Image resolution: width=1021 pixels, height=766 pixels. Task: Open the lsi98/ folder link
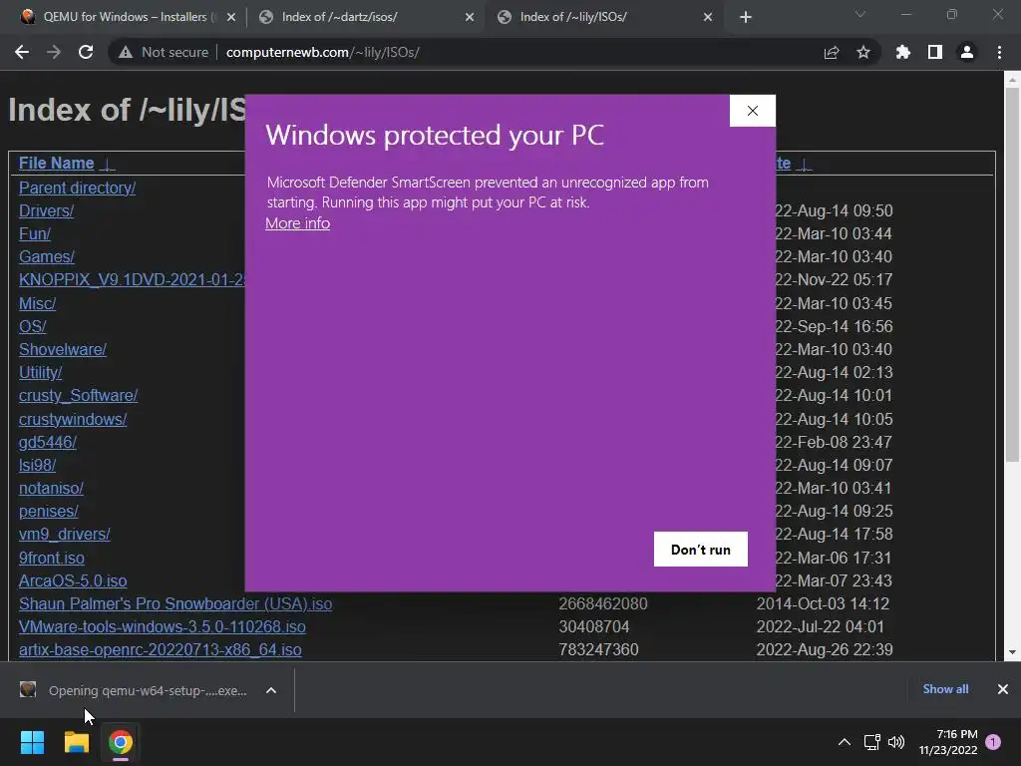pos(37,465)
